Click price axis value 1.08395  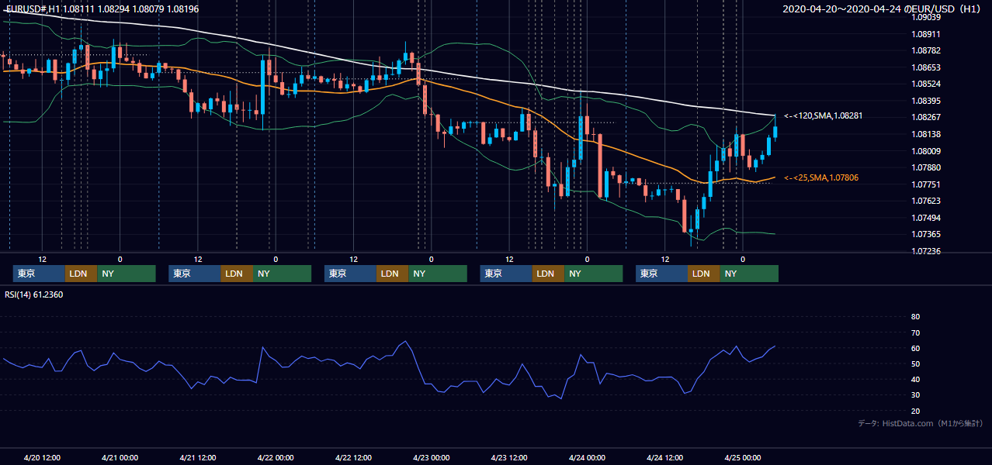click(925, 101)
